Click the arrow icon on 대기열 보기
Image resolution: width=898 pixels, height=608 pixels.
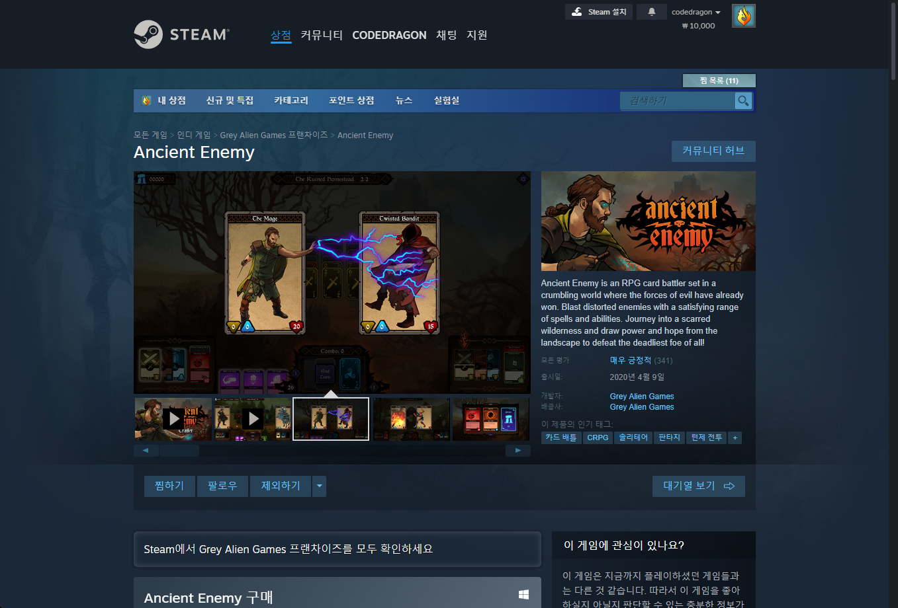click(729, 486)
